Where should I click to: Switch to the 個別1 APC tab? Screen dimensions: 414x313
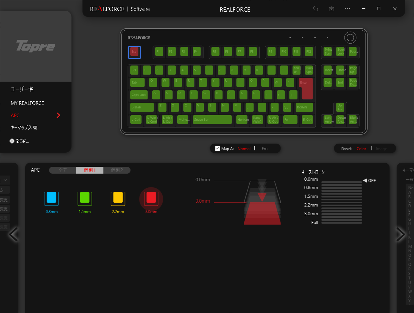90,170
